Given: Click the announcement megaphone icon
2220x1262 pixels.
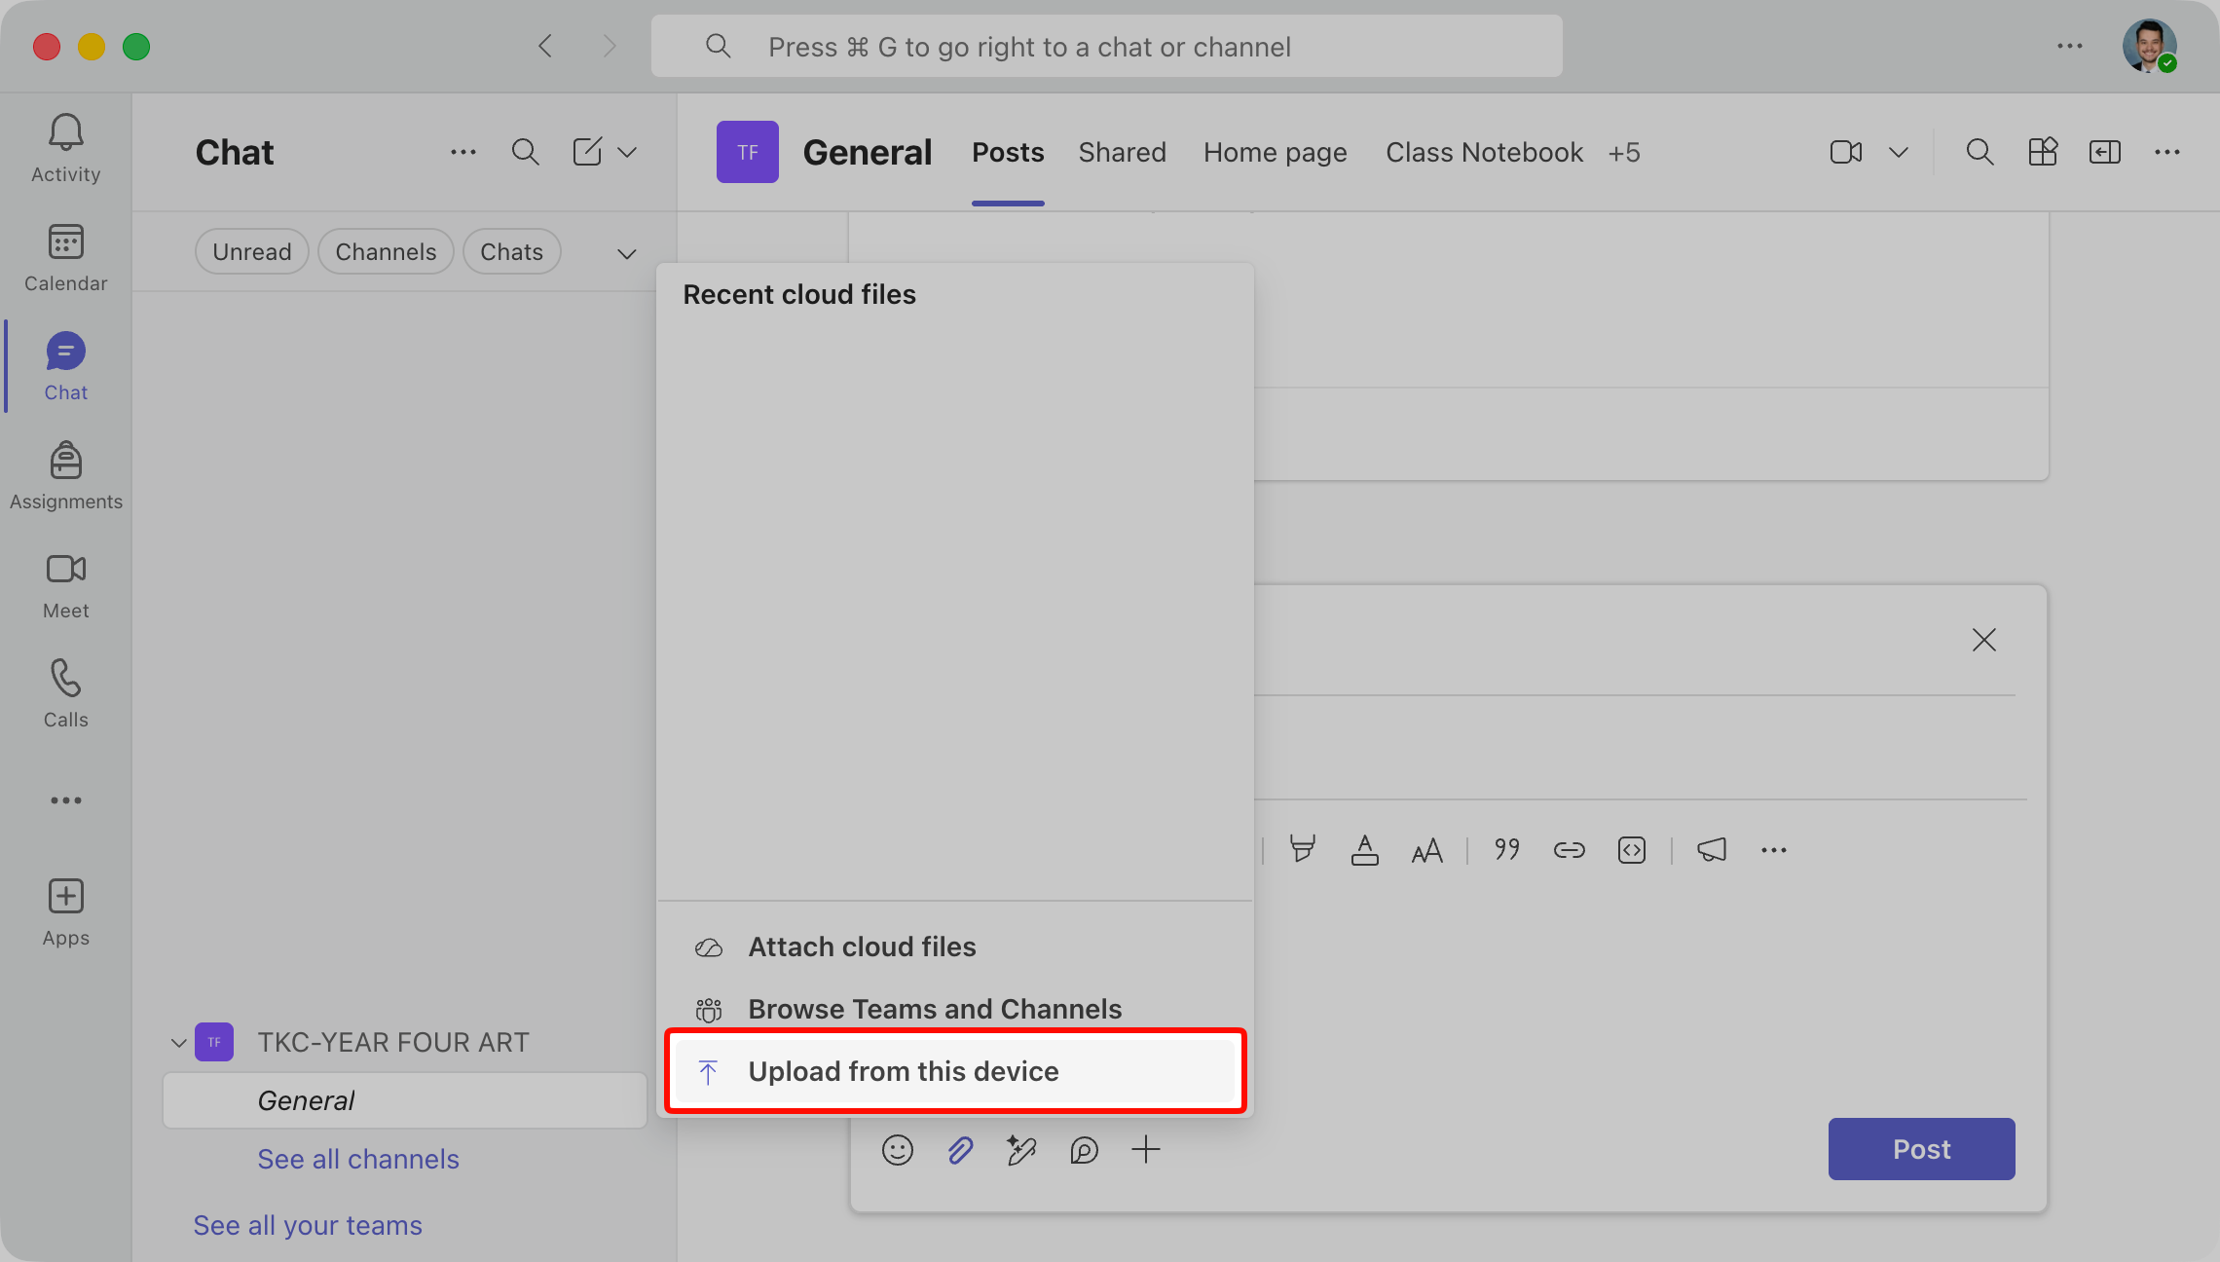Looking at the screenshot, I should point(1712,850).
